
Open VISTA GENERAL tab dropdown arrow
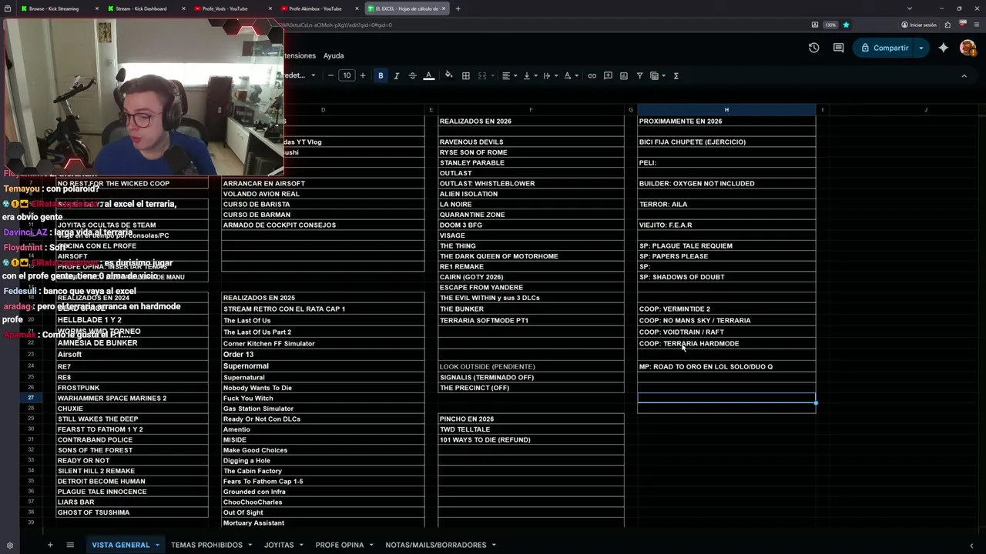157,545
